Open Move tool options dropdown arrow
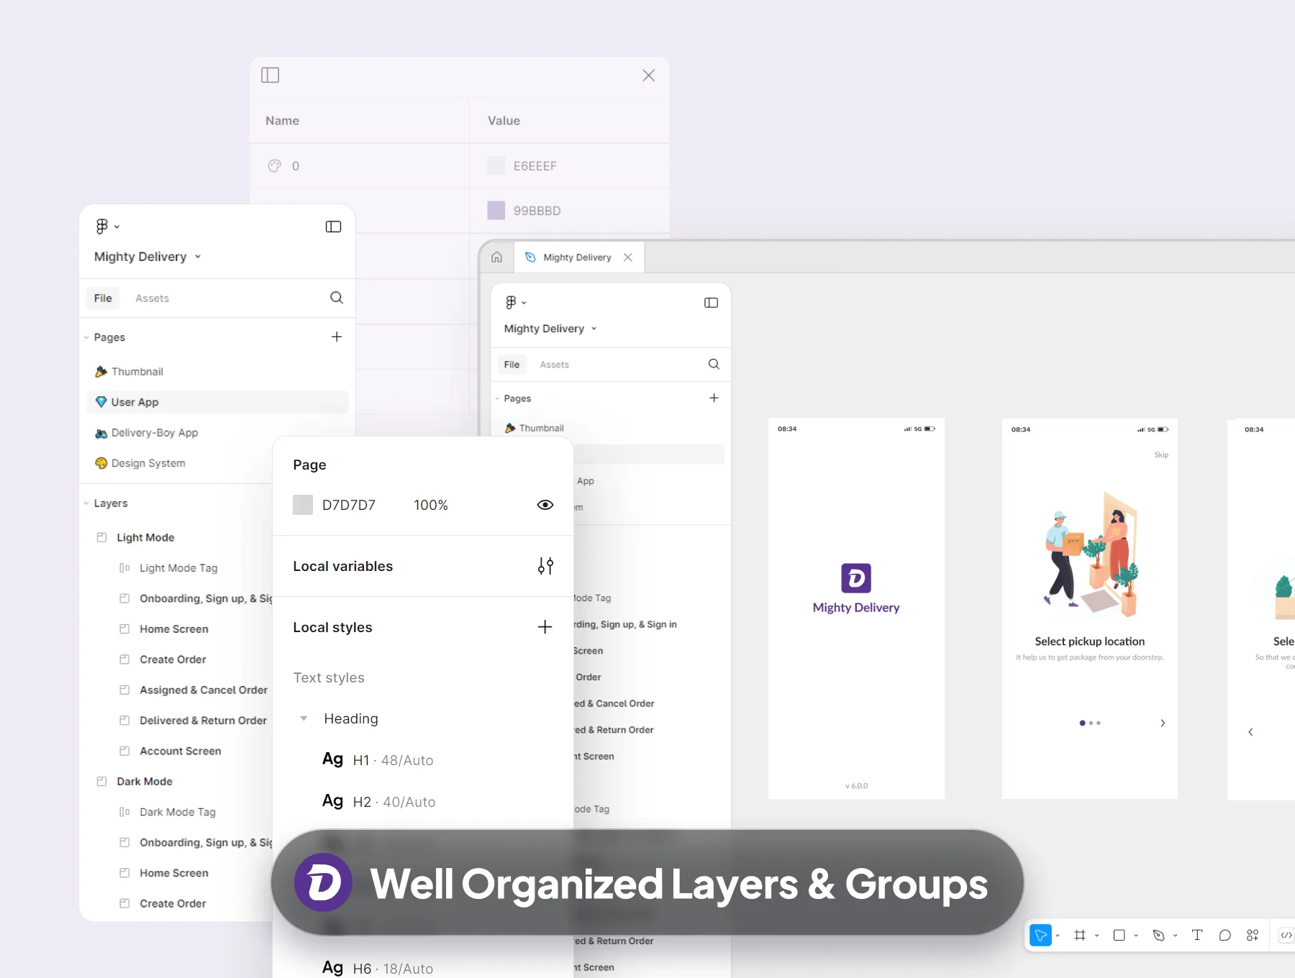The width and height of the screenshot is (1295, 978). (x=1058, y=936)
